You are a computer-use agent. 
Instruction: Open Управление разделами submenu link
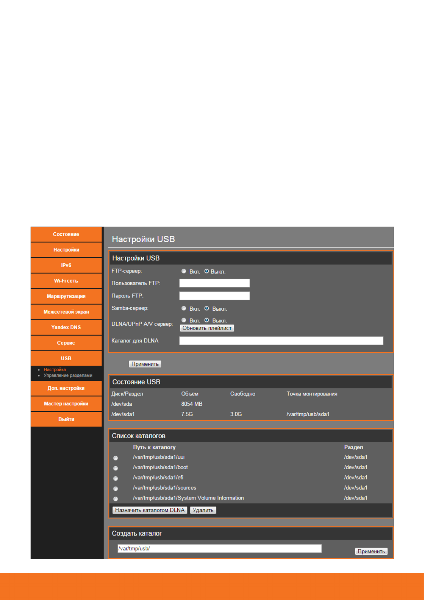point(68,376)
